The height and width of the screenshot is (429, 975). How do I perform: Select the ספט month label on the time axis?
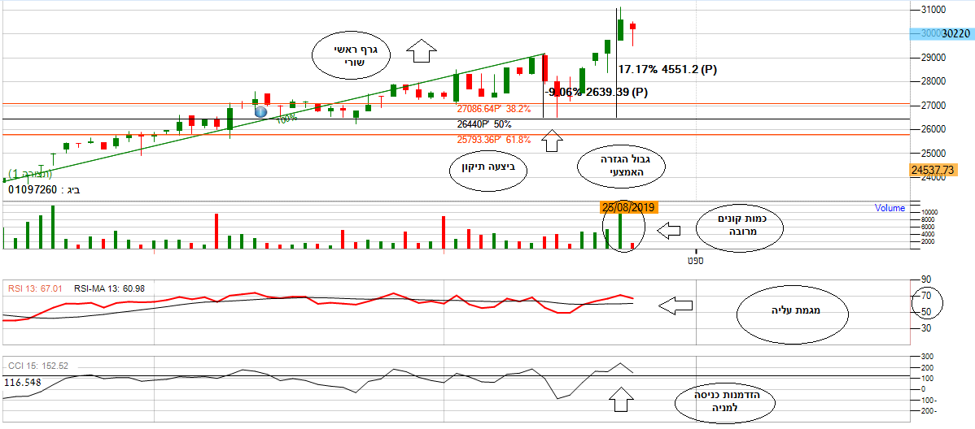point(694,260)
